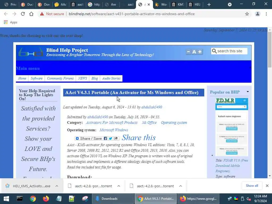Open the FDMR V1.0 title link
Screen dimensions: 272x204
232,166
